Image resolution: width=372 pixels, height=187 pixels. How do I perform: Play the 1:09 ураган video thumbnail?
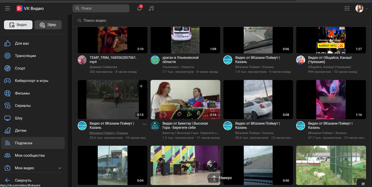(x=185, y=40)
